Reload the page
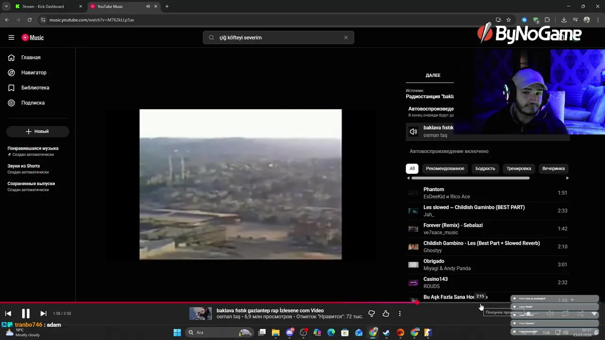Viewport: 605px width, 340px height. click(30, 20)
